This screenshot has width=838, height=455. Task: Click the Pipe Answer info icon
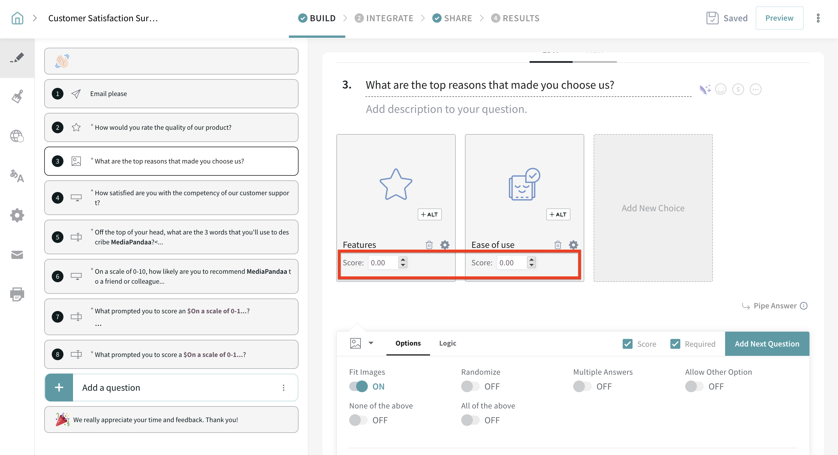[x=803, y=306]
